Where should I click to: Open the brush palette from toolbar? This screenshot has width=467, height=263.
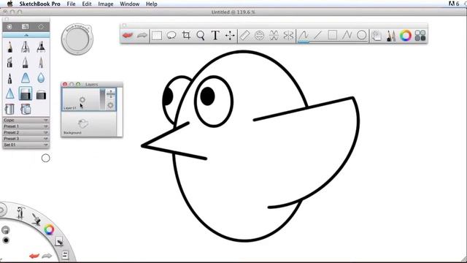tap(391, 36)
